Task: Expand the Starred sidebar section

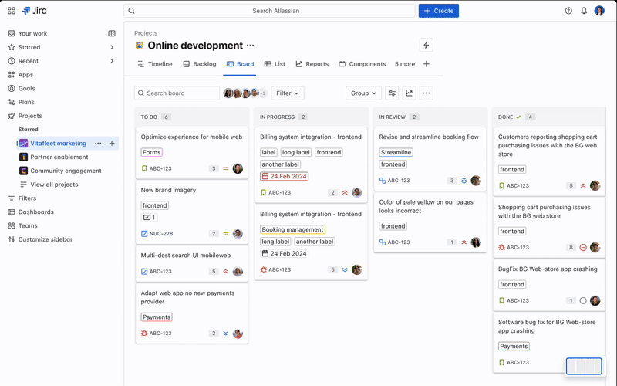Action: (x=112, y=47)
